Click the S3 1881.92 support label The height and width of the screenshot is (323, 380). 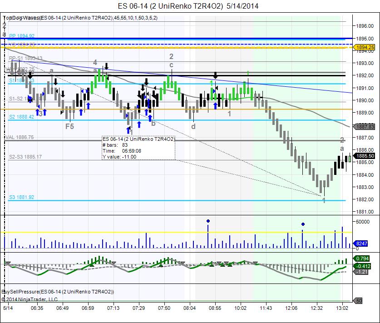22,197
